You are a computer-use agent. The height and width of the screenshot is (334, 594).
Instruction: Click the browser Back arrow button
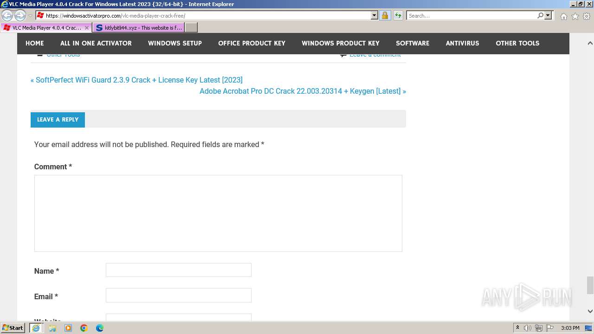tap(7, 16)
